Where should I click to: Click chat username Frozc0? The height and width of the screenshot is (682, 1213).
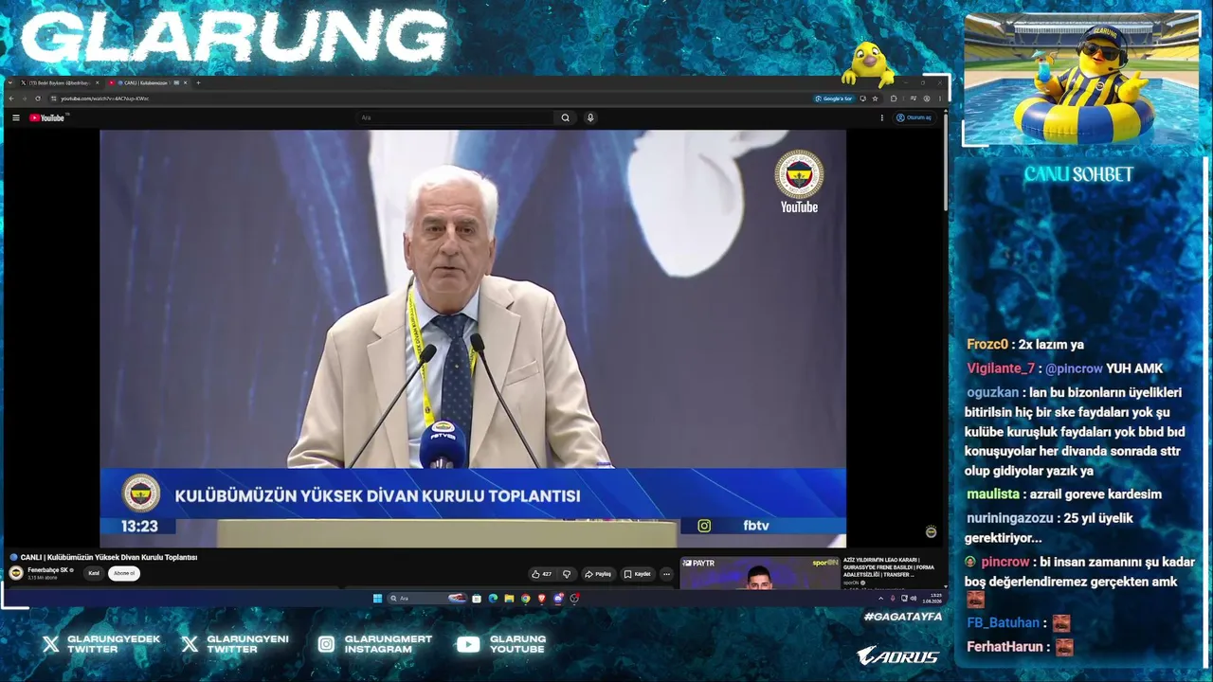tap(987, 345)
